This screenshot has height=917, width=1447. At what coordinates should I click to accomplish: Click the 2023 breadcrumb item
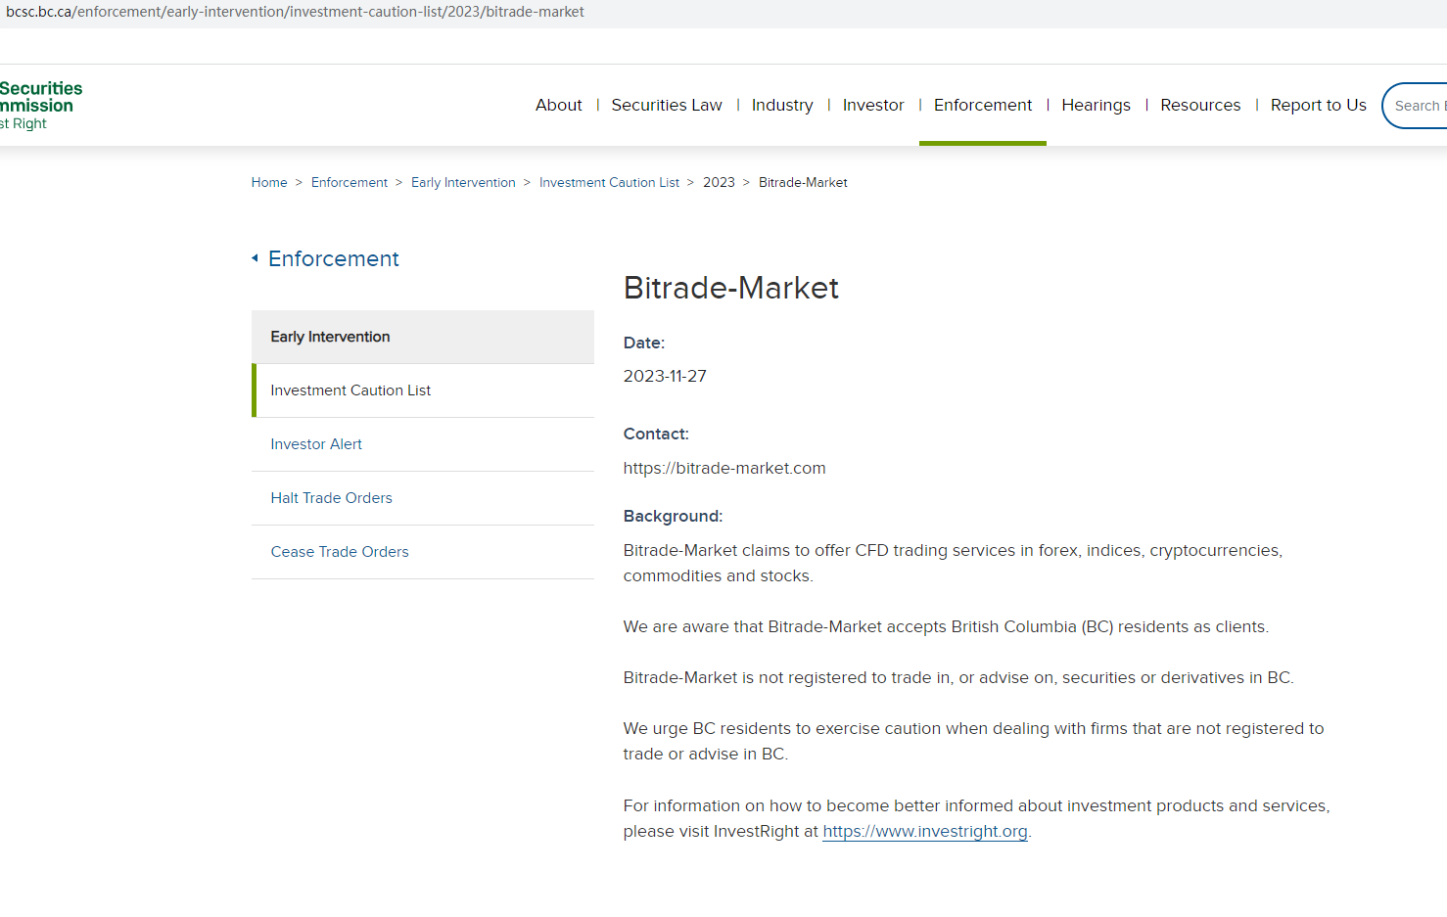(719, 183)
